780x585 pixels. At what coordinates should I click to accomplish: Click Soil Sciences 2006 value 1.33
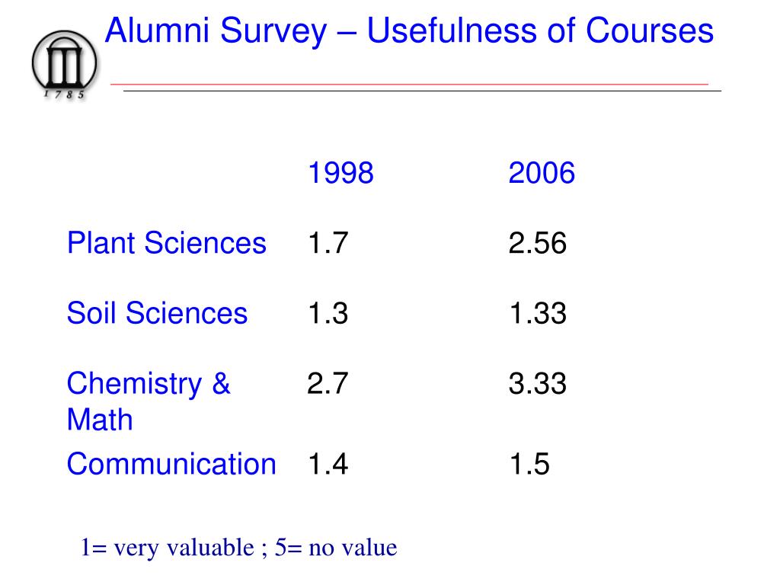[x=538, y=313]
